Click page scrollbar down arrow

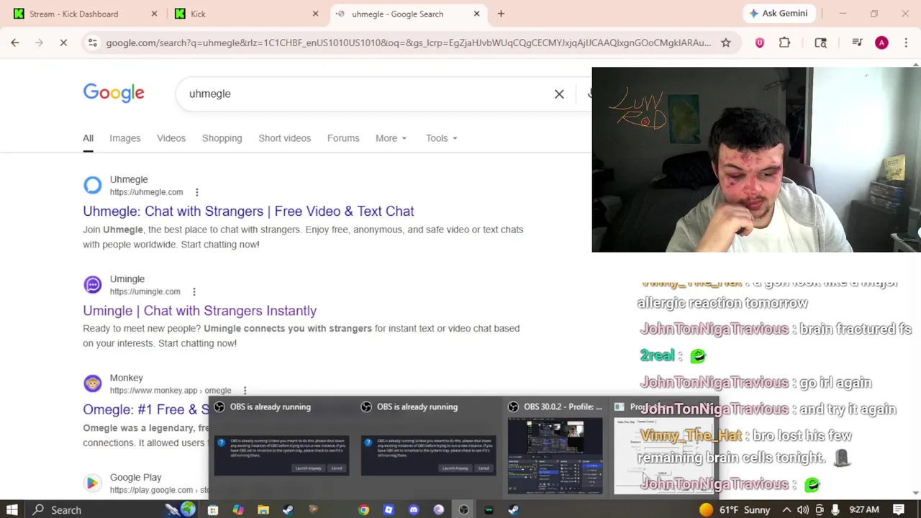click(x=916, y=493)
